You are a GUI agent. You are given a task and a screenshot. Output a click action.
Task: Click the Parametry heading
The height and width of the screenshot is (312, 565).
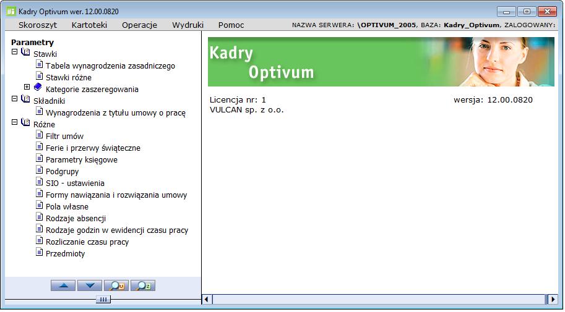[x=32, y=43]
